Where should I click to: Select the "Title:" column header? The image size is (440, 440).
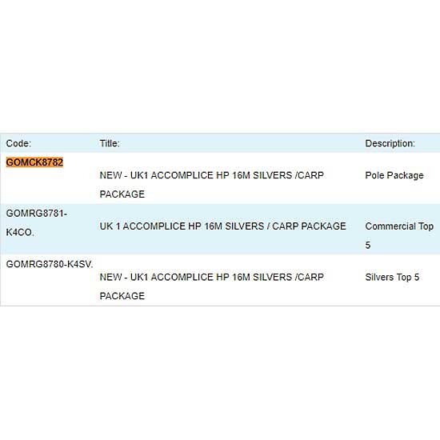pyautogui.click(x=110, y=143)
